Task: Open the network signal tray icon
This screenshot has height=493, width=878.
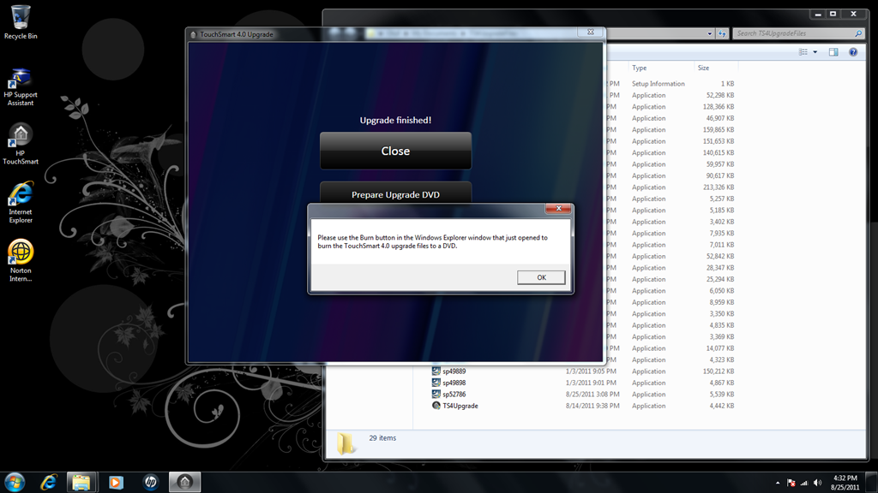Action: (x=804, y=483)
